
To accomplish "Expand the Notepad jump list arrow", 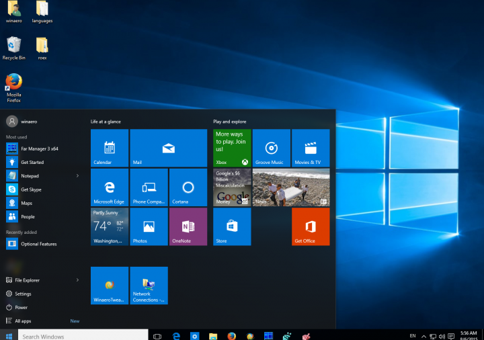I will (77, 175).
